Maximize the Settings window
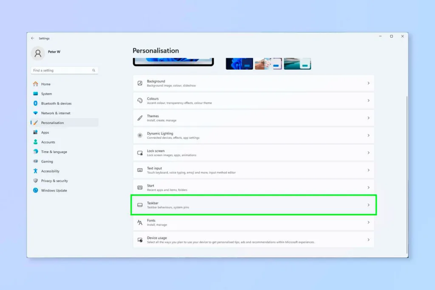The image size is (435, 290). click(x=391, y=37)
